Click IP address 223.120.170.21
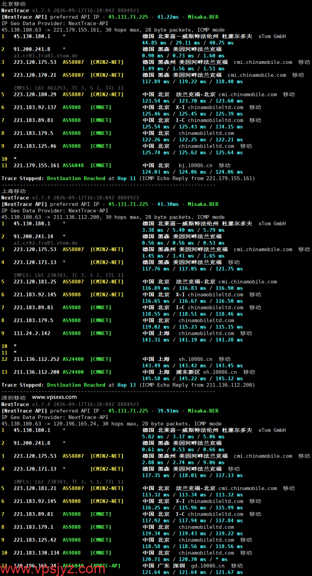 35,75
